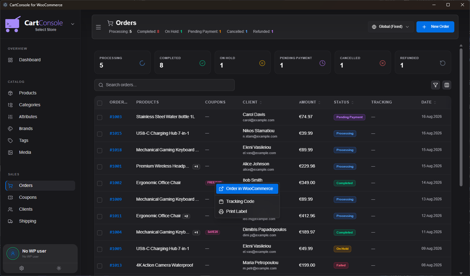Image resolution: width=470 pixels, height=276 pixels.
Task: Click the Pending Payment status badge
Action: click(349, 117)
